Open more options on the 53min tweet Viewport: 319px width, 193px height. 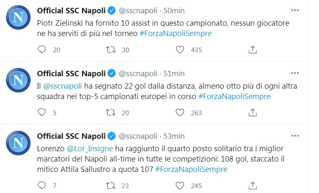coord(294,135)
